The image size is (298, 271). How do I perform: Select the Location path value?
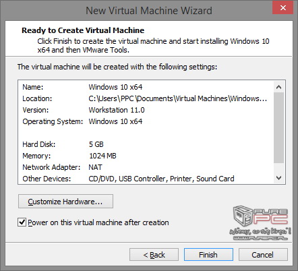(177, 98)
